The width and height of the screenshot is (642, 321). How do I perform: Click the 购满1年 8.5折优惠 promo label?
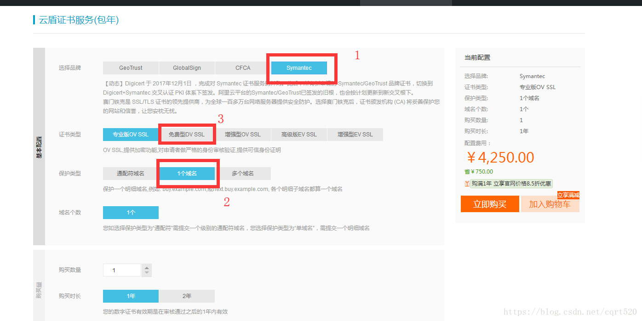pyautogui.click(x=511, y=184)
